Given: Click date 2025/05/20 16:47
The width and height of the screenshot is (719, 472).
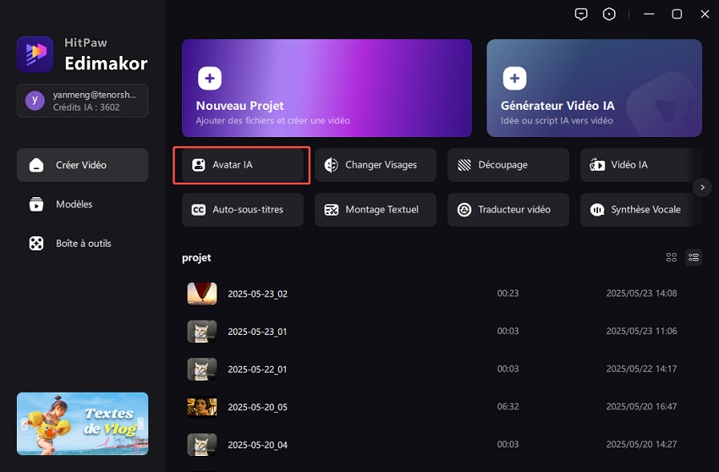Looking at the screenshot, I should pyautogui.click(x=641, y=406).
